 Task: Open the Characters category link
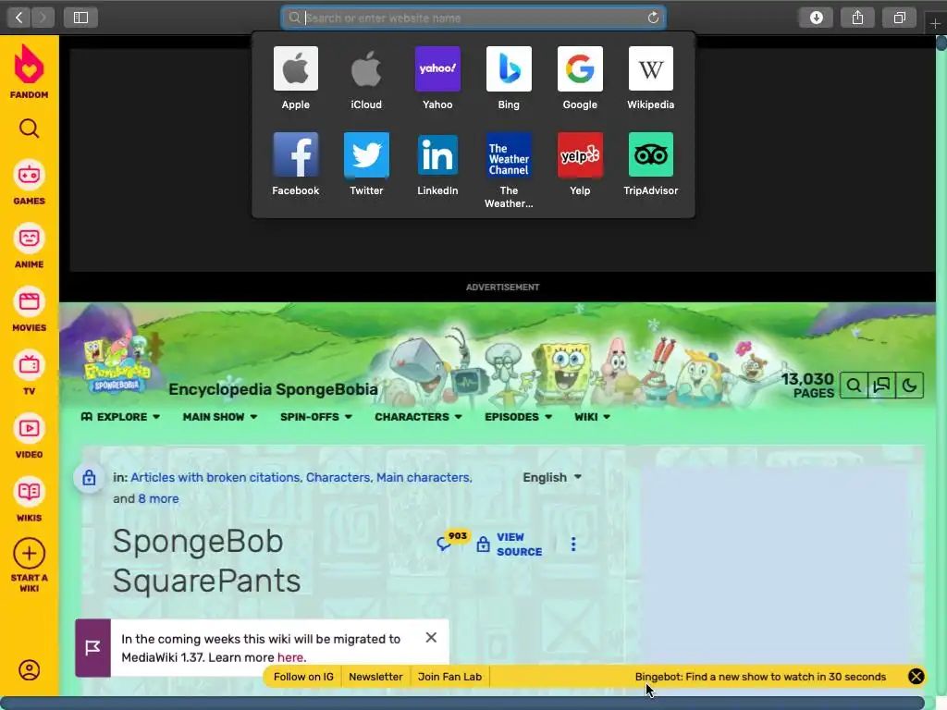click(338, 477)
